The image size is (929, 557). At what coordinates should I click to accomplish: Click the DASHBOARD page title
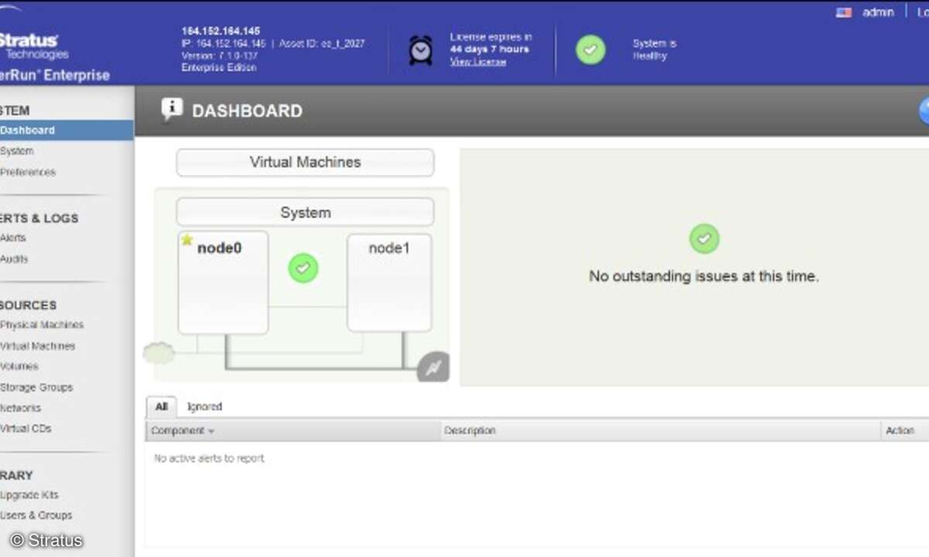pos(247,111)
